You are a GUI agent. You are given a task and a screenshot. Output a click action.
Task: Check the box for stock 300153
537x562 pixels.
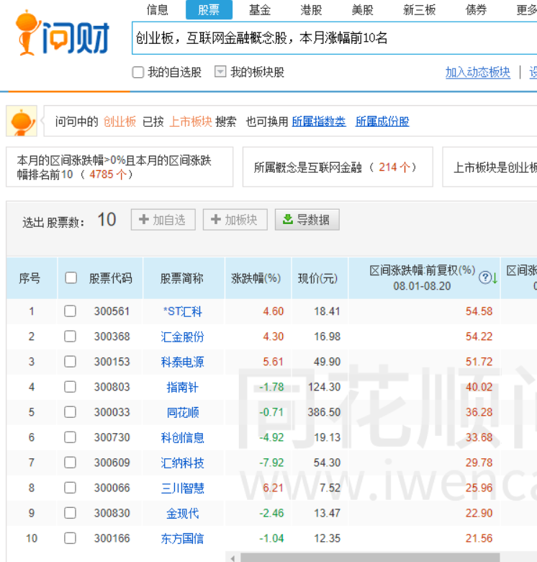(x=70, y=361)
